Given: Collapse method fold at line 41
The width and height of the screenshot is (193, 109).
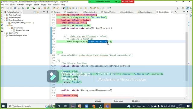Looking at the screenshot, I should (55, 90).
